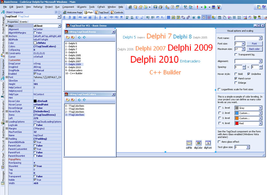Toggle the Bold hover style checkbox
Viewport: 267px width, 195px height.
[x=236, y=74]
